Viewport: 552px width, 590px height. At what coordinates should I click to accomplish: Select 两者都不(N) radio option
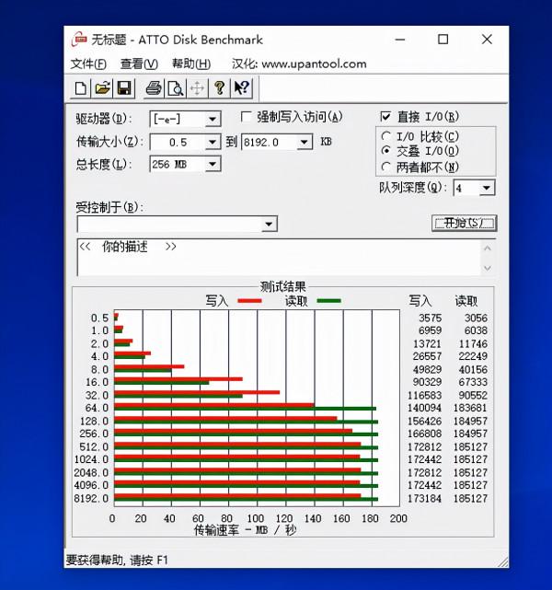[x=386, y=167]
